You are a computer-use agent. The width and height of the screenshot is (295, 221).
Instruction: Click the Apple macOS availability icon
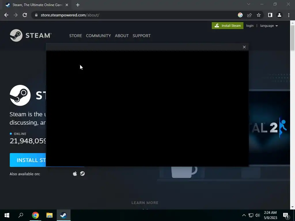(75, 174)
